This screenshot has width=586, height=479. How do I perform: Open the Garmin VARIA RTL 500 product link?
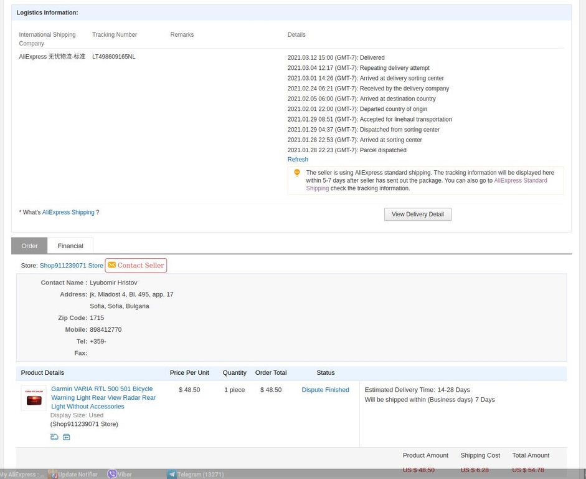[x=103, y=397]
